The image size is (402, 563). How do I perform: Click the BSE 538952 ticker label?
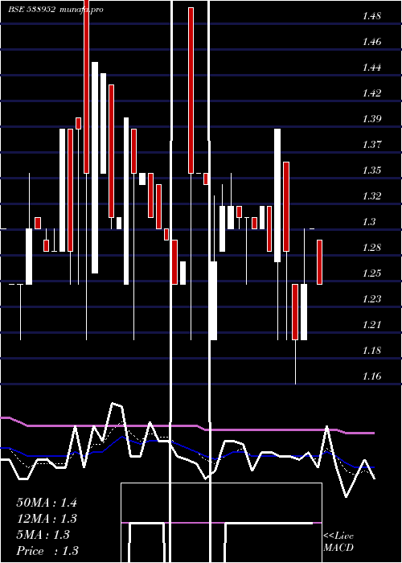(32, 10)
